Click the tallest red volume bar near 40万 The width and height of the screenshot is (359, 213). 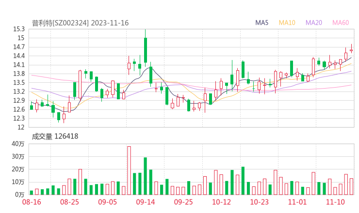point(129,170)
